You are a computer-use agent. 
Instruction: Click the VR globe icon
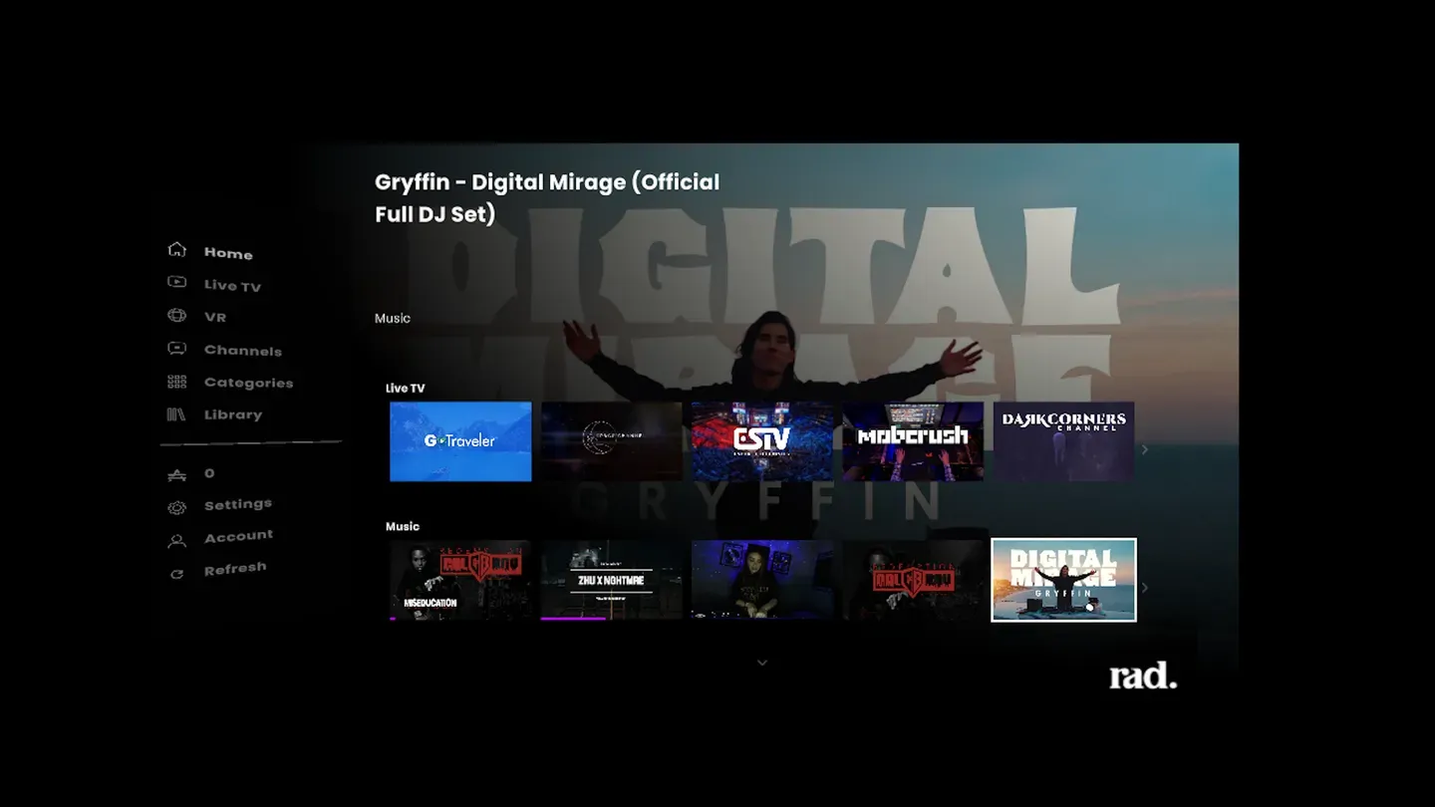pyautogui.click(x=176, y=316)
